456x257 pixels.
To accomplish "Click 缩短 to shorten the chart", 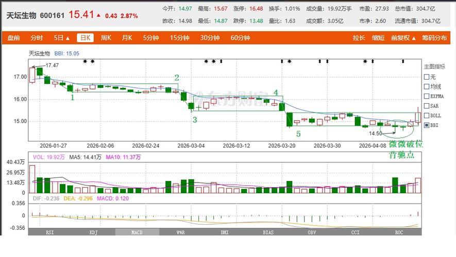I will (x=378, y=38).
